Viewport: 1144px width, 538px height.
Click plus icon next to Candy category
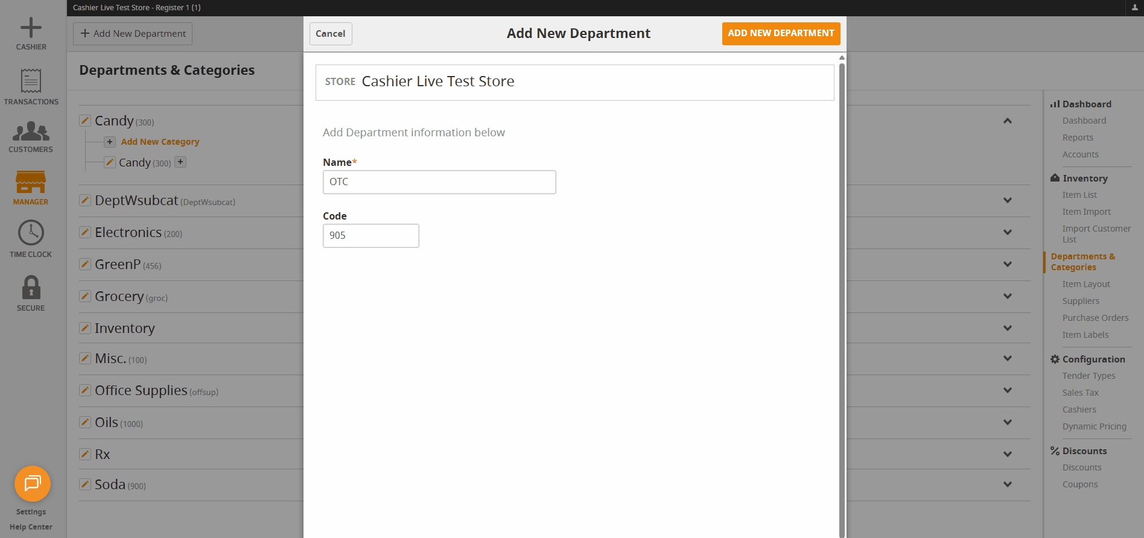[180, 162]
